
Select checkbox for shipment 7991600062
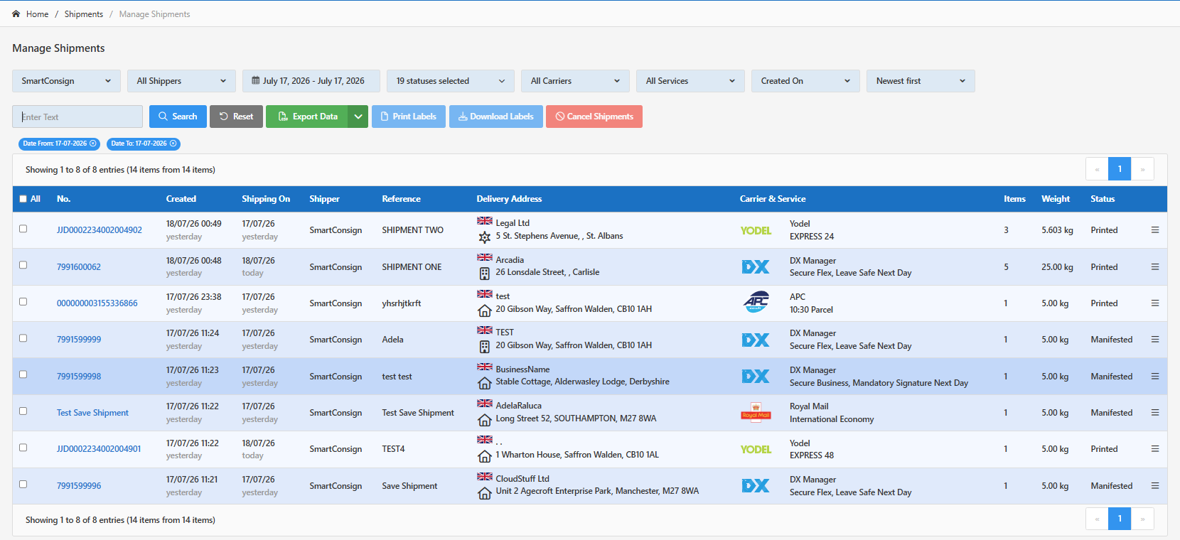click(x=23, y=265)
